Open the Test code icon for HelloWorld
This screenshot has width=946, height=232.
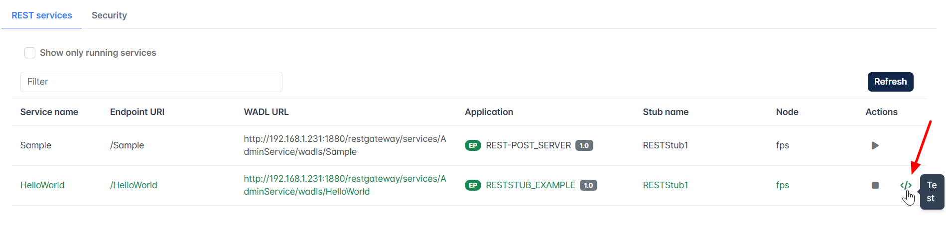[906, 185]
